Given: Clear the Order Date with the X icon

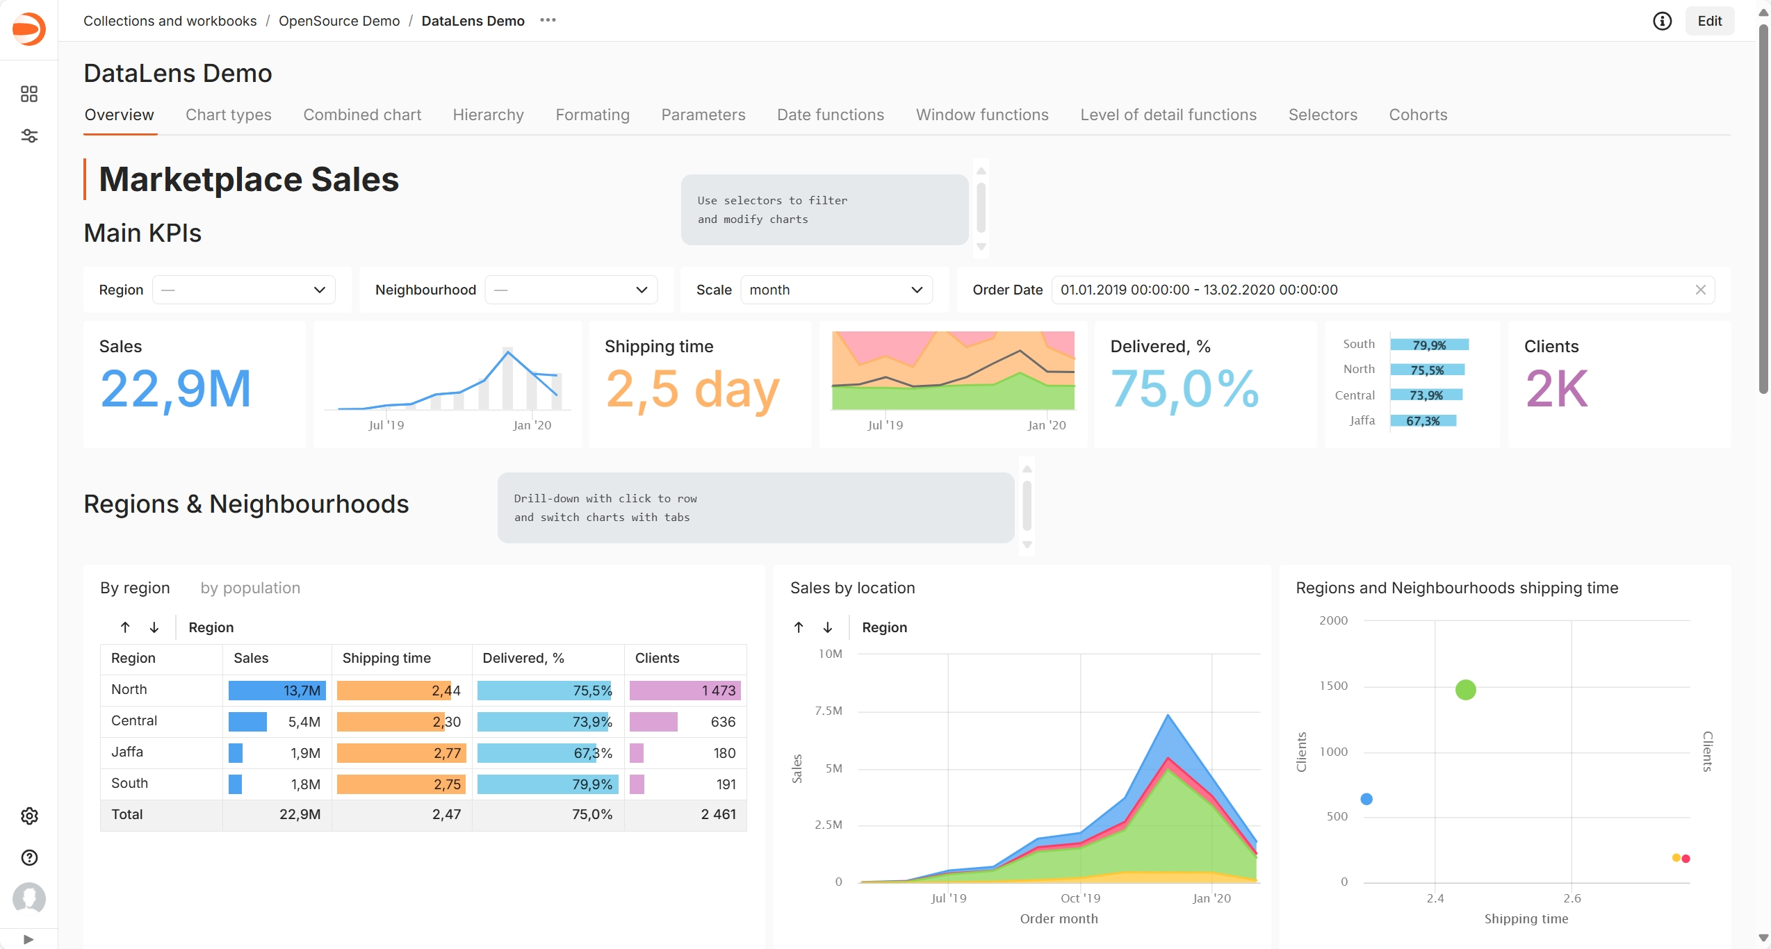Looking at the screenshot, I should tap(1700, 290).
